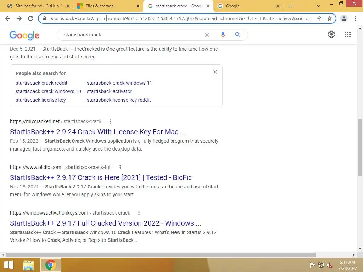Image resolution: width=363 pixels, height=272 pixels.
Task: Open network status tray icon
Action: tap(321, 265)
